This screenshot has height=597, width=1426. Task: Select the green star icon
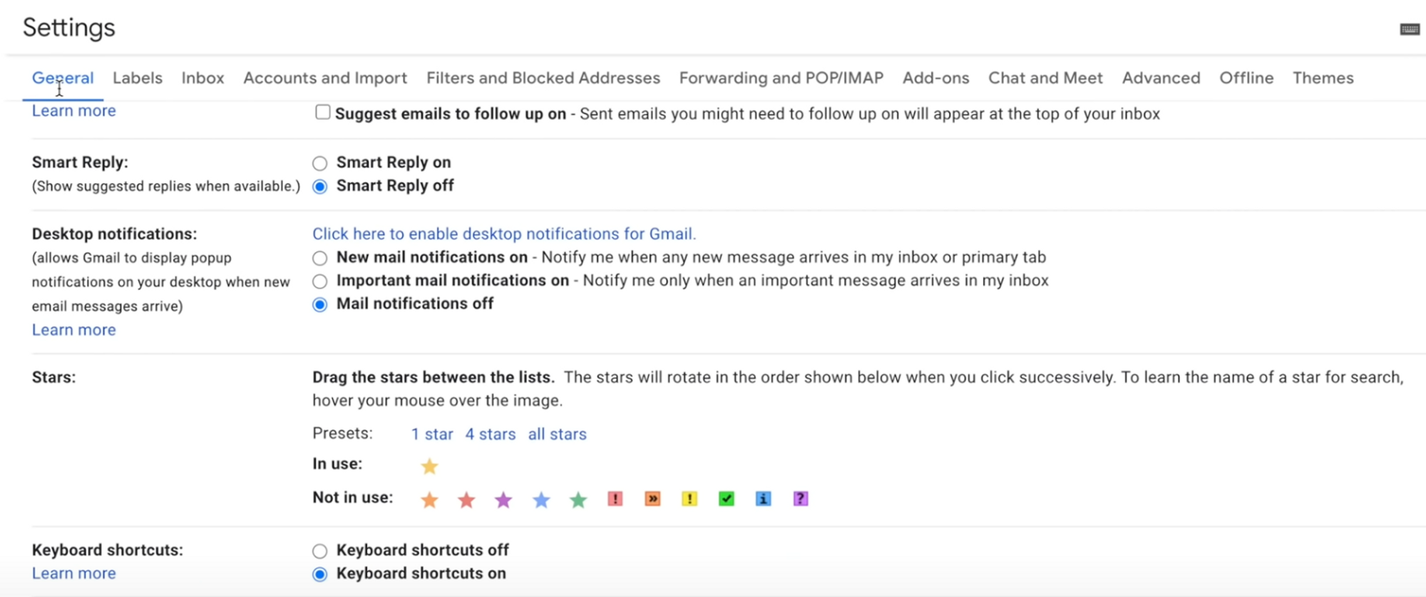pos(578,500)
